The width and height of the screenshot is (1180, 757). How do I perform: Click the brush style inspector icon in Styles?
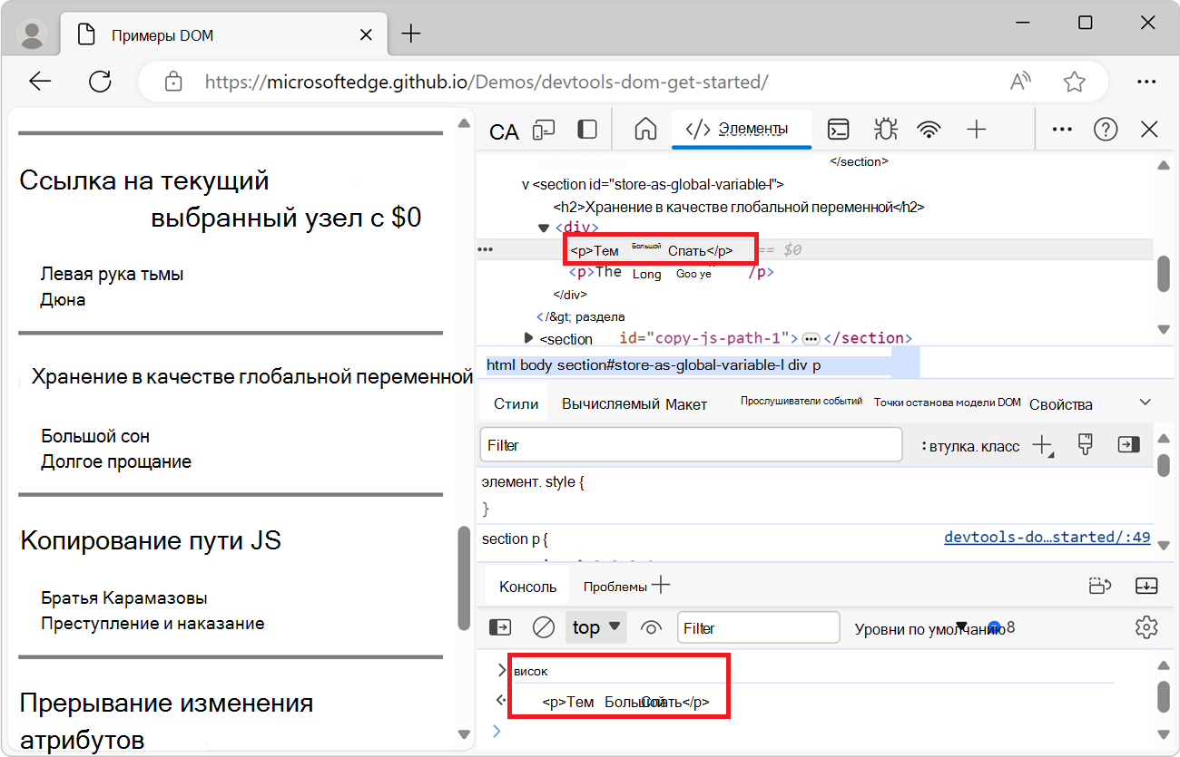coord(1085,444)
